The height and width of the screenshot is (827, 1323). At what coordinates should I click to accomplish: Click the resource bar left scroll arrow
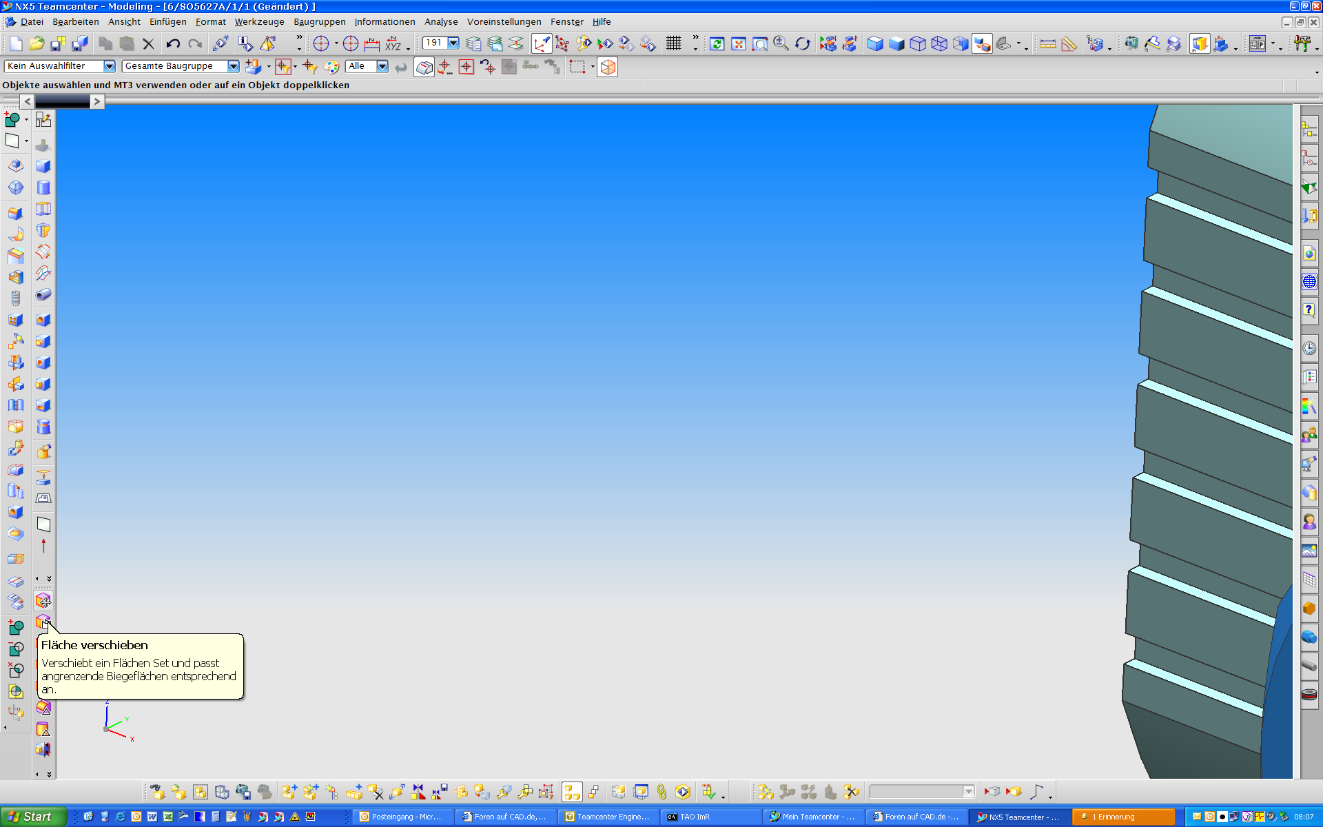tap(27, 102)
